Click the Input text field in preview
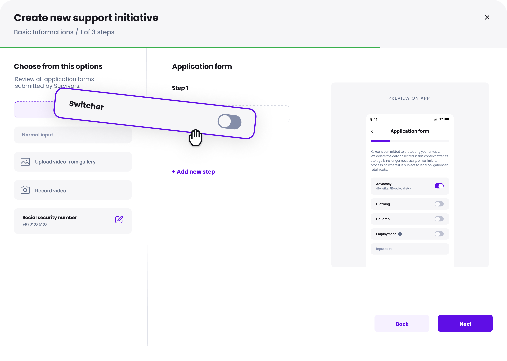The width and height of the screenshot is (507, 361). coord(410,249)
